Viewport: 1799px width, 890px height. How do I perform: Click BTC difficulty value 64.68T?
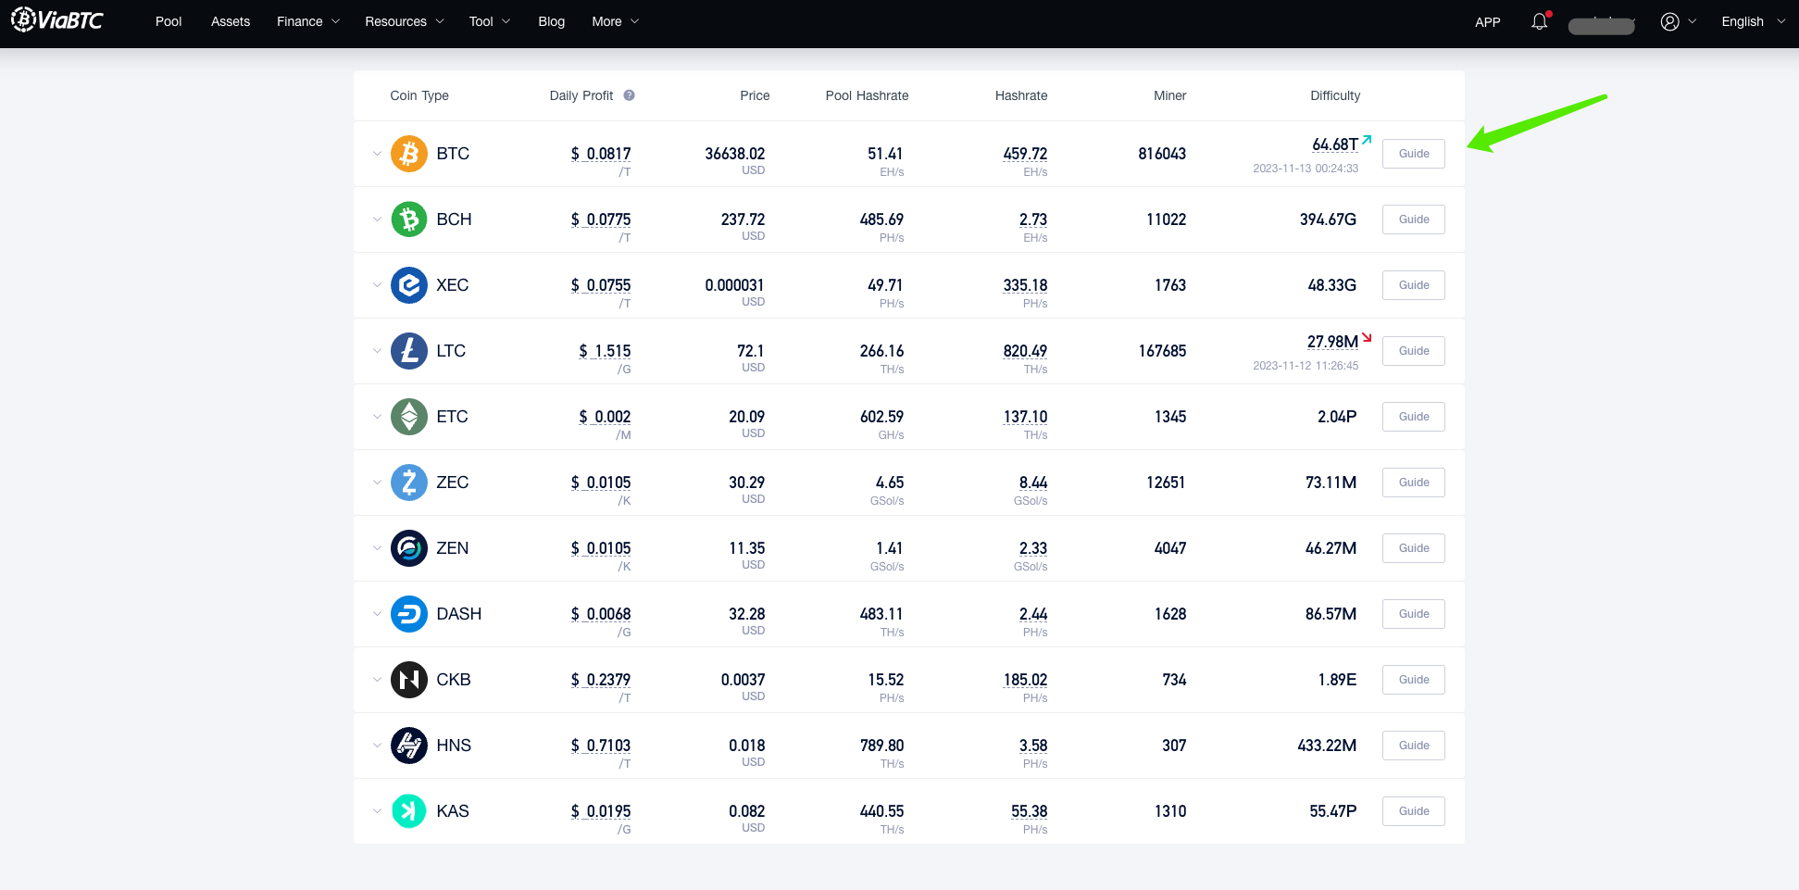pos(1335,144)
